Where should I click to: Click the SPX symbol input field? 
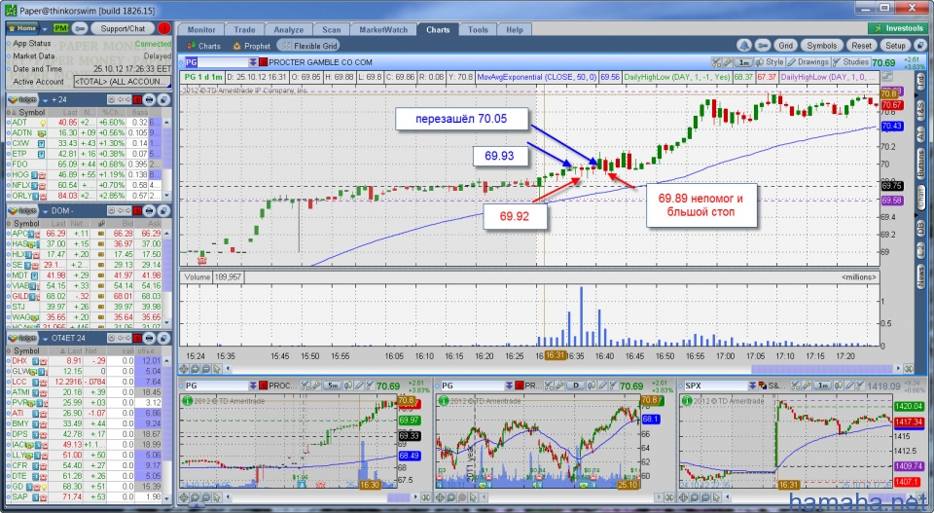pyautogui.click(x=715, y=385)
